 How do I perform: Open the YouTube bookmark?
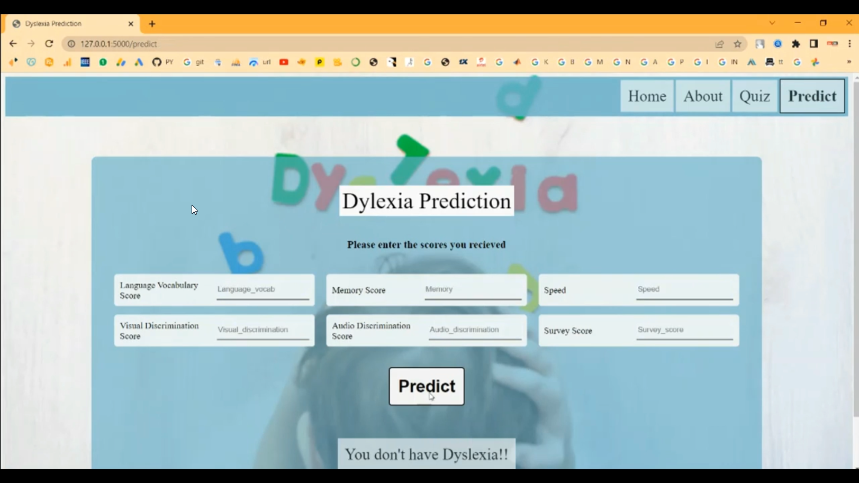point(284,62)
